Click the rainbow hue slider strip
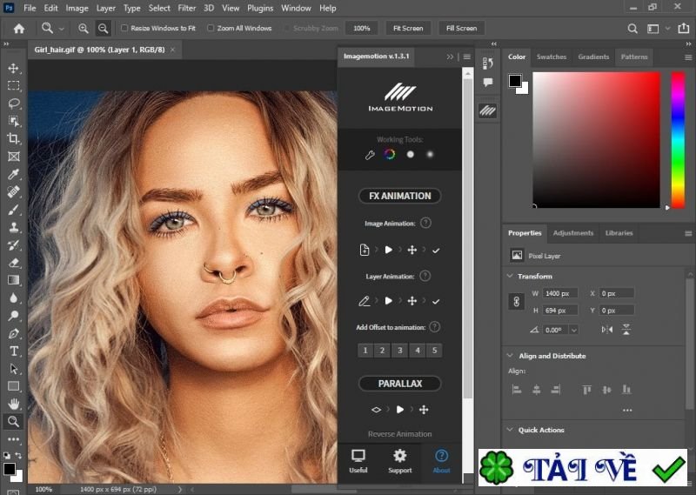Image resolution: width=696 pixels, height=495 pixels. click(x=678, y=139)
